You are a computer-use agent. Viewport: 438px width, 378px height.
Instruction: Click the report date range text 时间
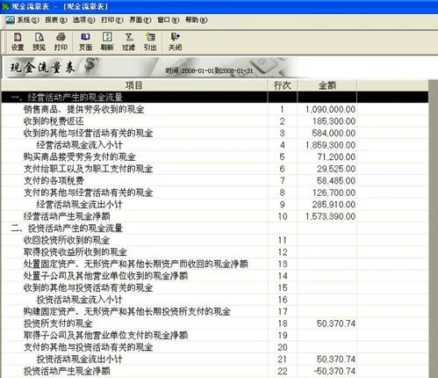coord(209,70)
